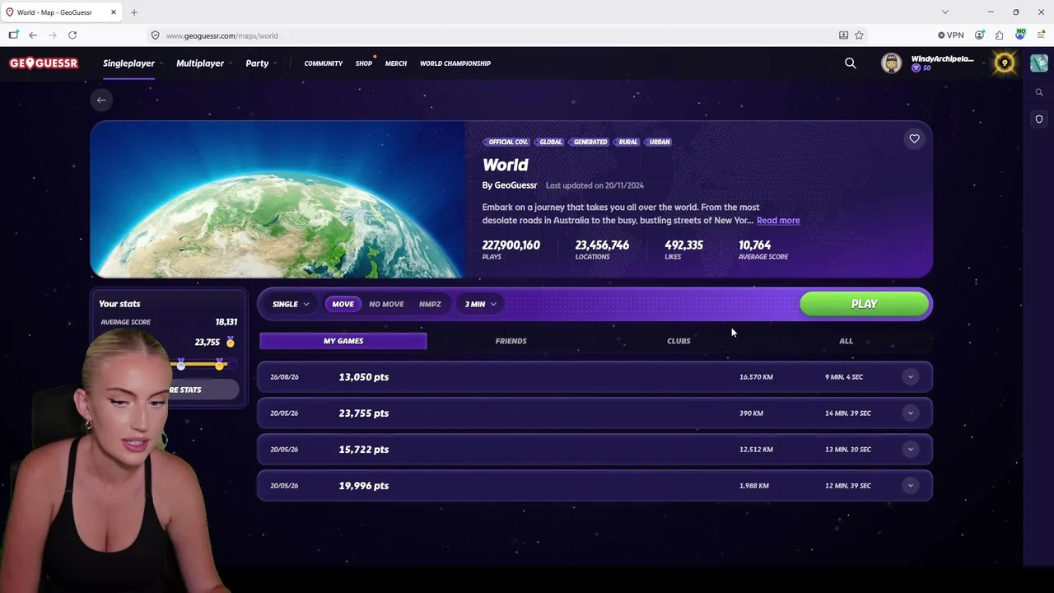Click the teal thumbnail in browser sidebar
This screenshot has width=1054, height=593.
click(x=1039, y=63)
